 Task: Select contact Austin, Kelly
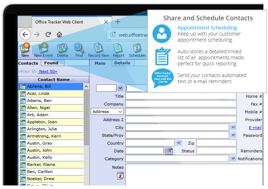(51, 158)
